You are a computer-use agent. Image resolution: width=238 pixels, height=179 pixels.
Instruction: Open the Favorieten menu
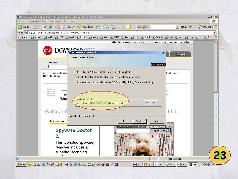tap(55, 22)
